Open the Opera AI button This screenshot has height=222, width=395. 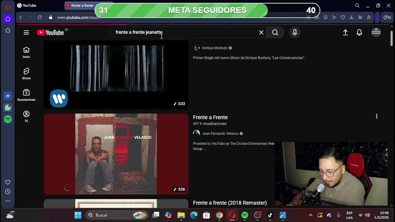click(387, 17)
